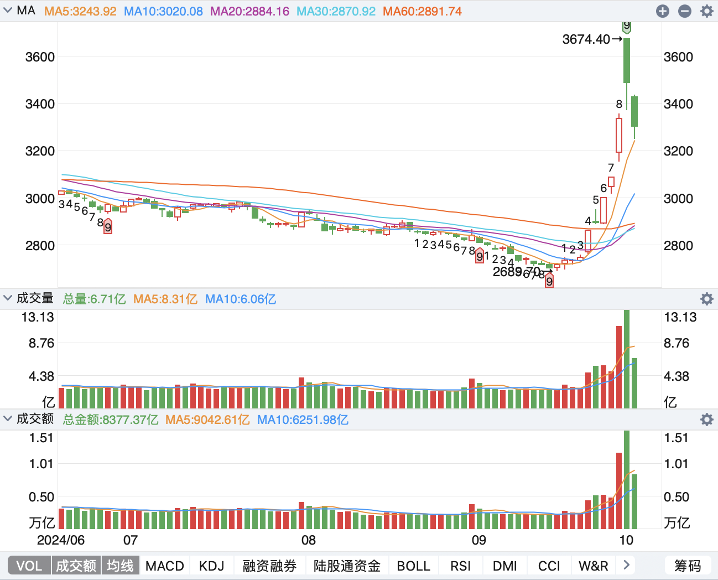
Task: Open the main MA chart settings gear
Action: pos(706,11)
